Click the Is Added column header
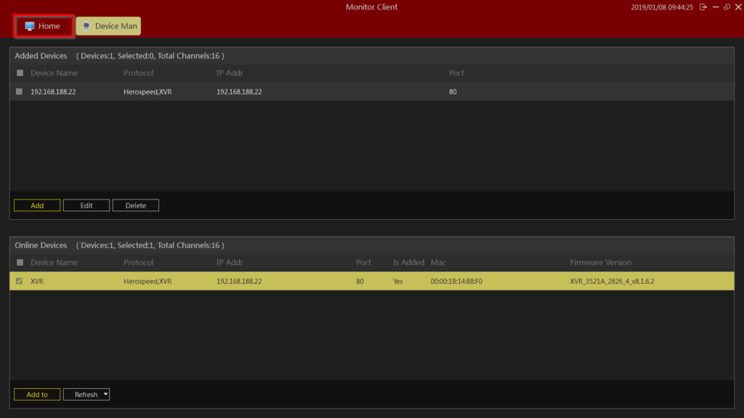Viewport: 744px width, 418px height. [408, 263]
